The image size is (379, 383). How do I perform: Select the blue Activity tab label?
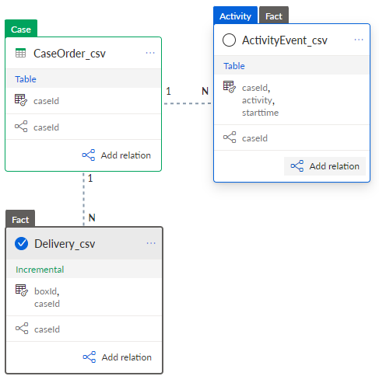pos(235,16)
